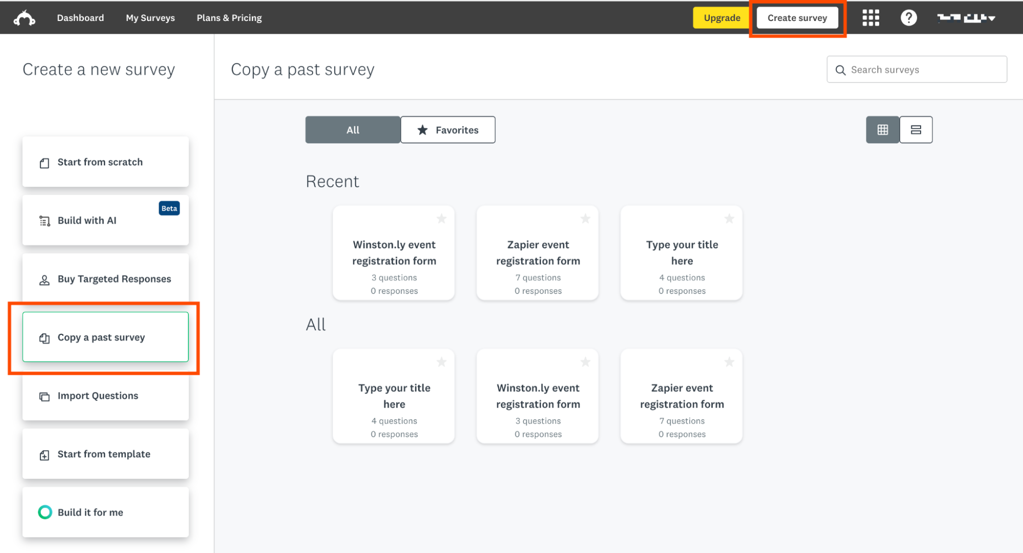Open Winston.ly form card under All
1023x553 pixels.
pos(537,396)
